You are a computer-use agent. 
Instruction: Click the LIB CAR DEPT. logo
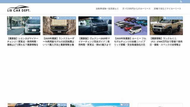click(x=19, y=9)
